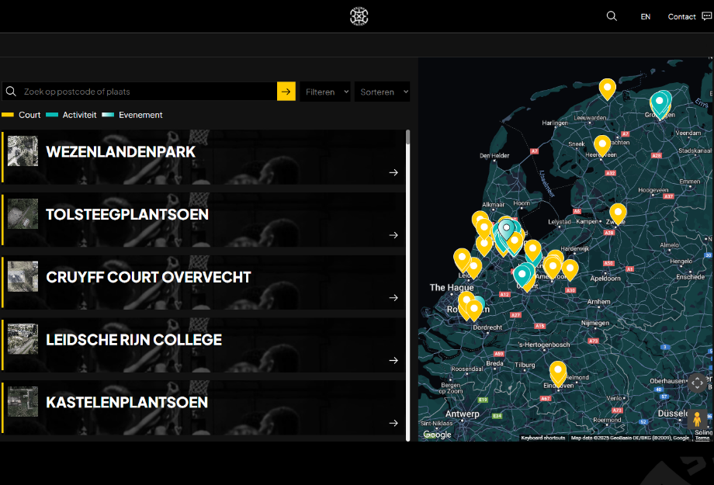Open the search magnifier in top navigation

point(612,16)
